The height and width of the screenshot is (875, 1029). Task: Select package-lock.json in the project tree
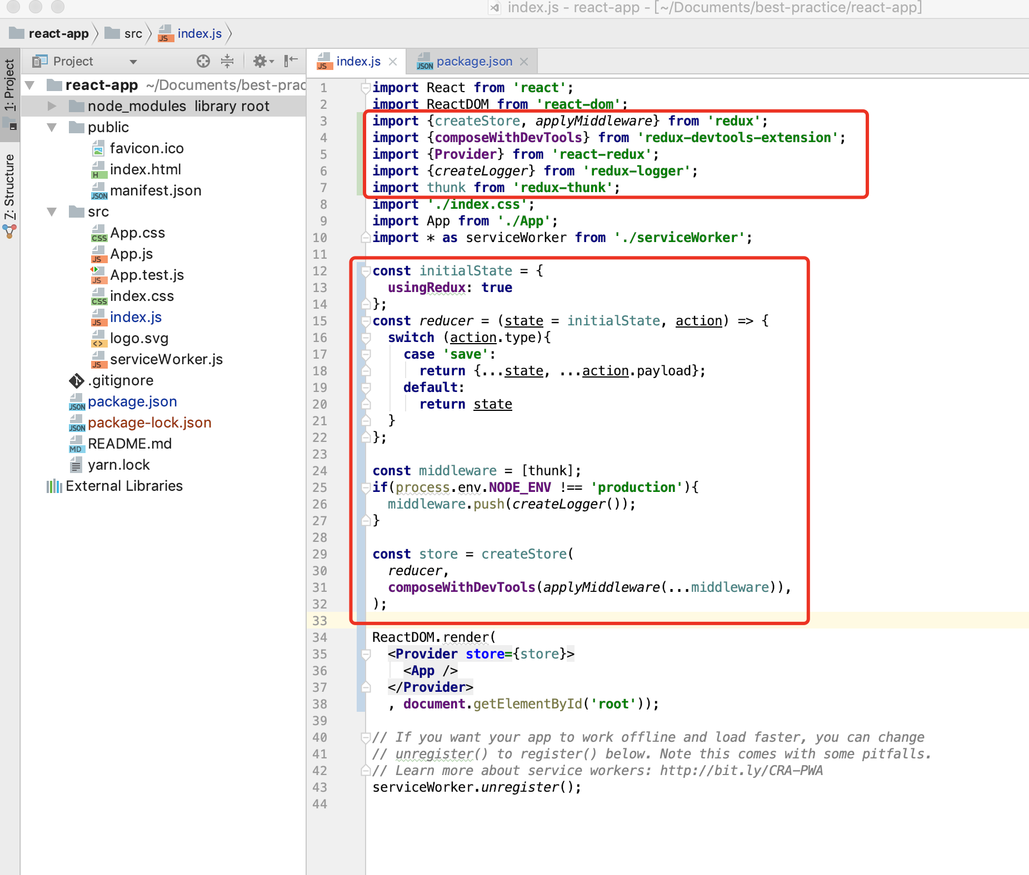[x=149, y=423]
